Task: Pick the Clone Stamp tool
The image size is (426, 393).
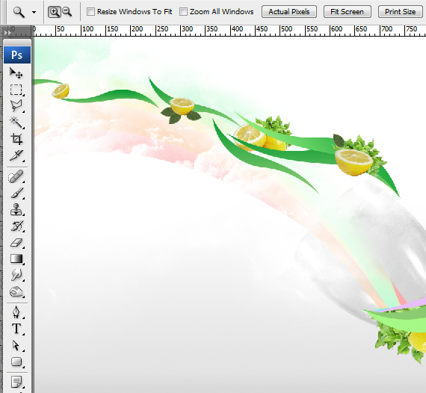Action: [16, 210]
